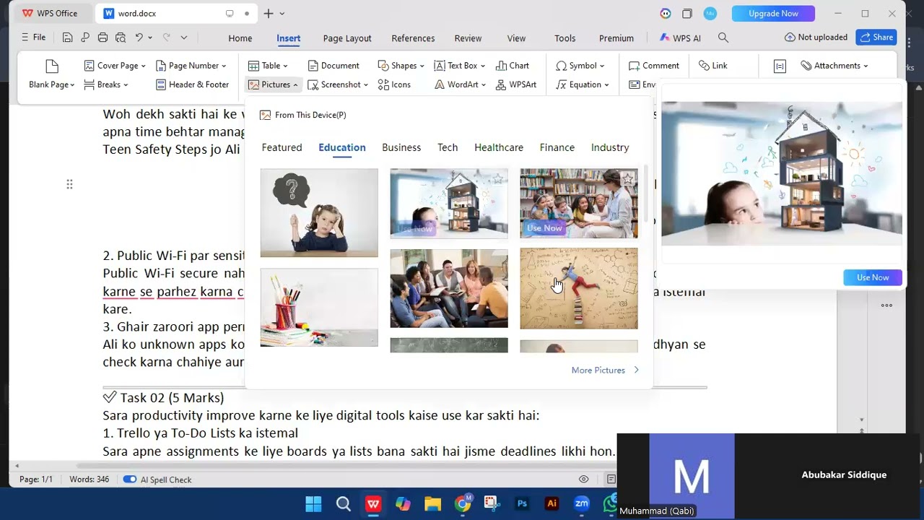Click the mascot assistant icon in title bar

(666, 14)
